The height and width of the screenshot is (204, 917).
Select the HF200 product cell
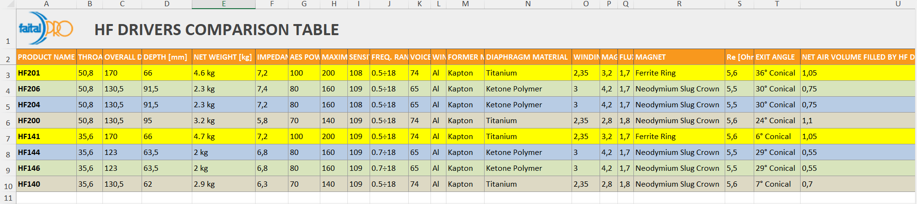pyautogui.click(x=46, y=121)
